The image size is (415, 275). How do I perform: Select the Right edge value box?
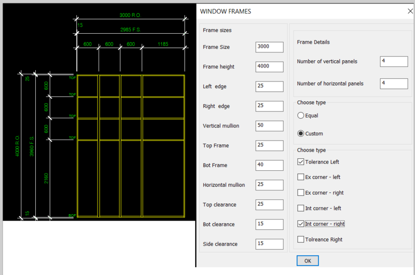(269, 106)
